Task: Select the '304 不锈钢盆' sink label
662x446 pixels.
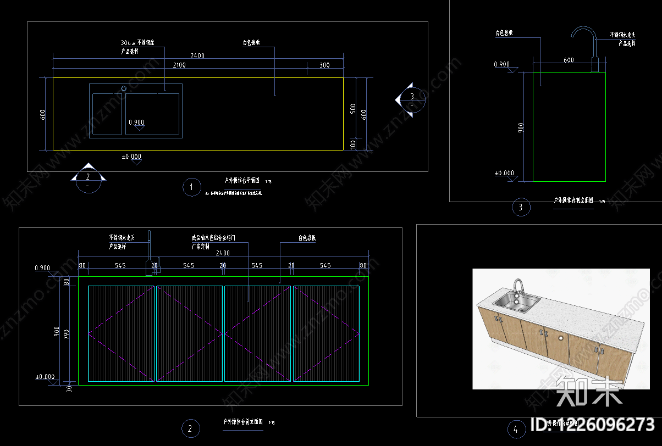Action: point(137,42)
